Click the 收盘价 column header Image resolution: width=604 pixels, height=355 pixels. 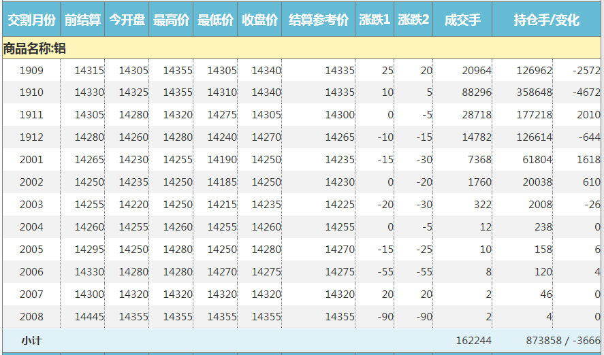[x=259, y=20]
